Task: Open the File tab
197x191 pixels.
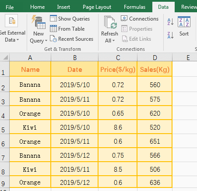Action: (10, 7)
